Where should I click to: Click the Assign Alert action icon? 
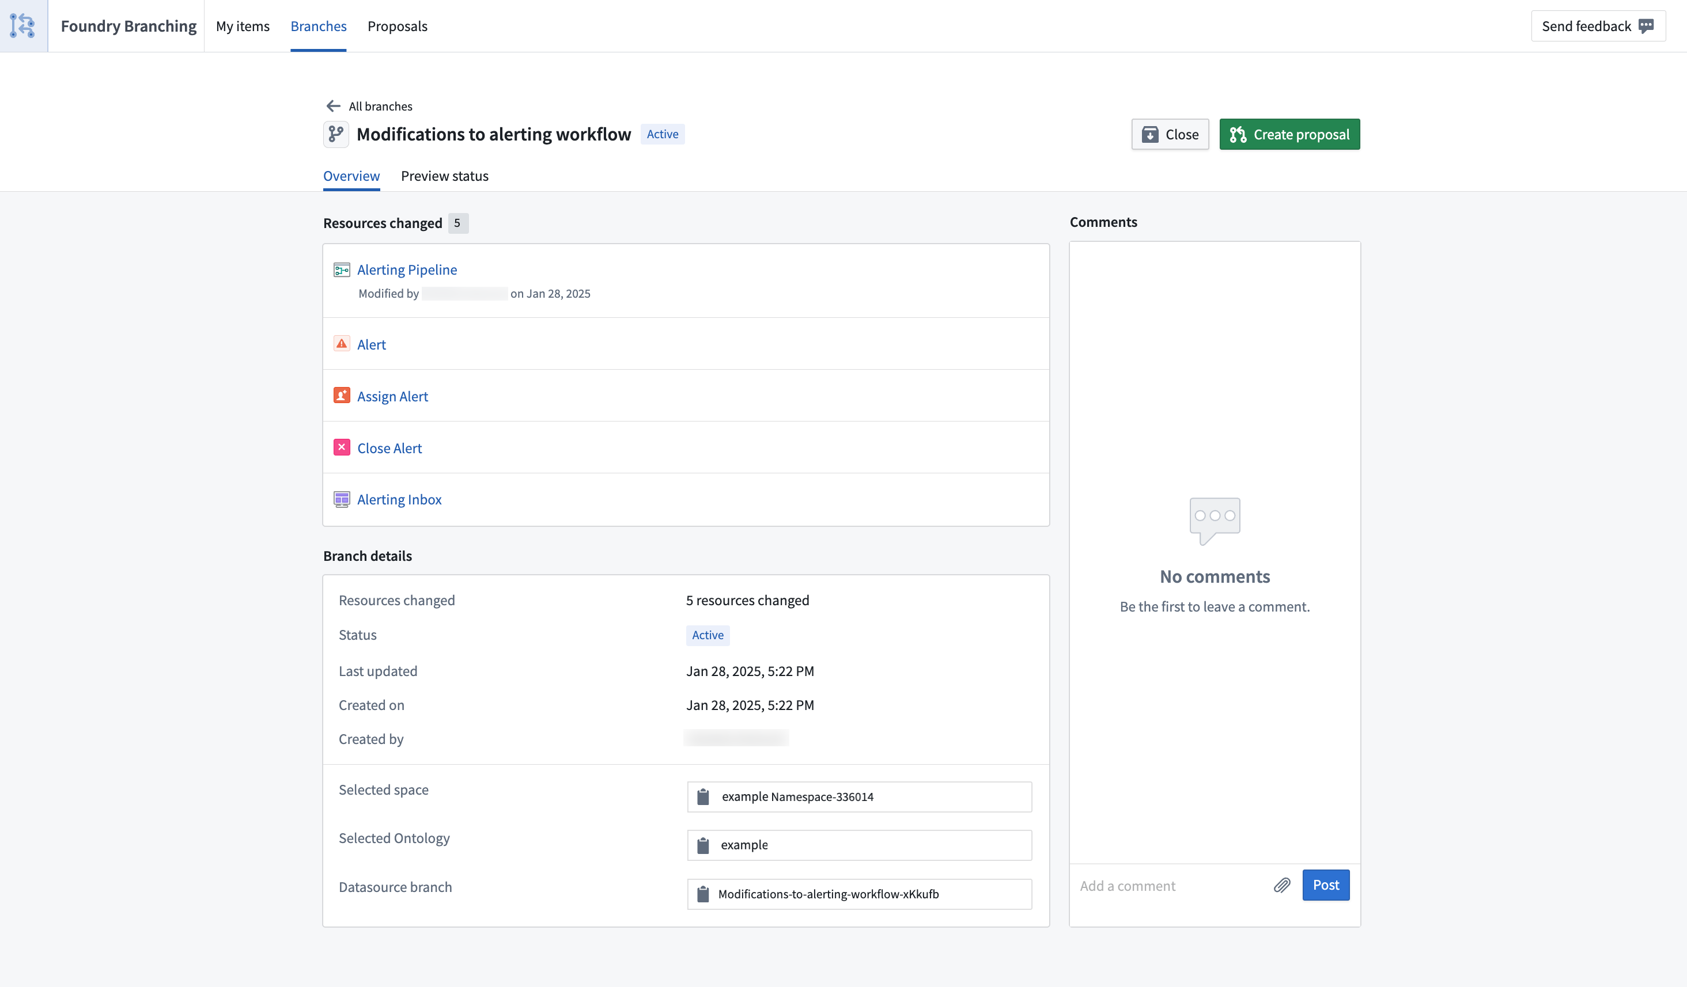342,396
